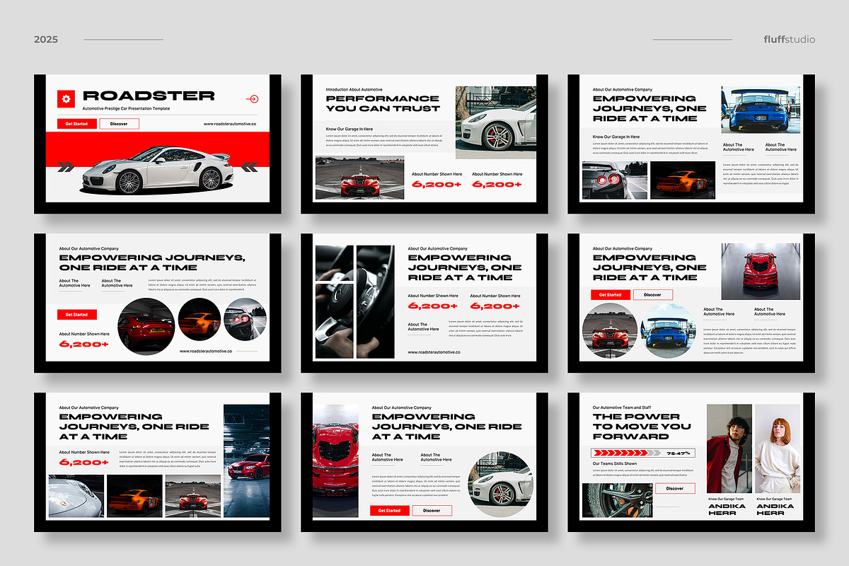Click Discover on the team slide

point(675,488)
